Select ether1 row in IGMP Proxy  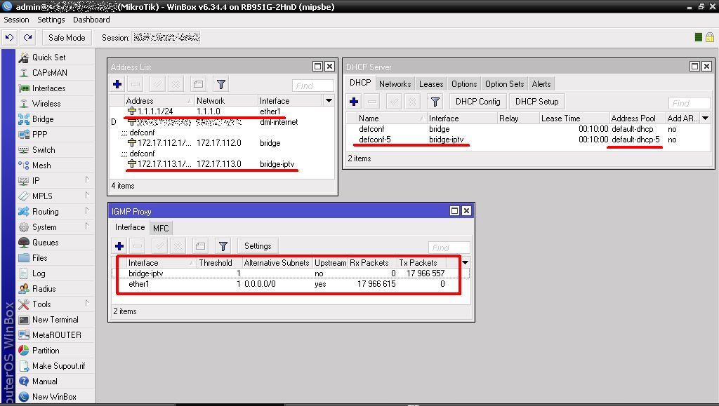click(x=291, y=284)
